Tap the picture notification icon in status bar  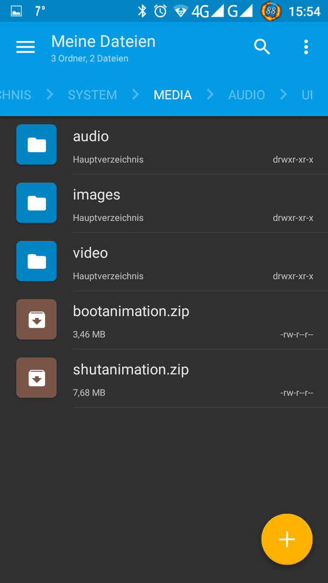click(x=16, y=11)
